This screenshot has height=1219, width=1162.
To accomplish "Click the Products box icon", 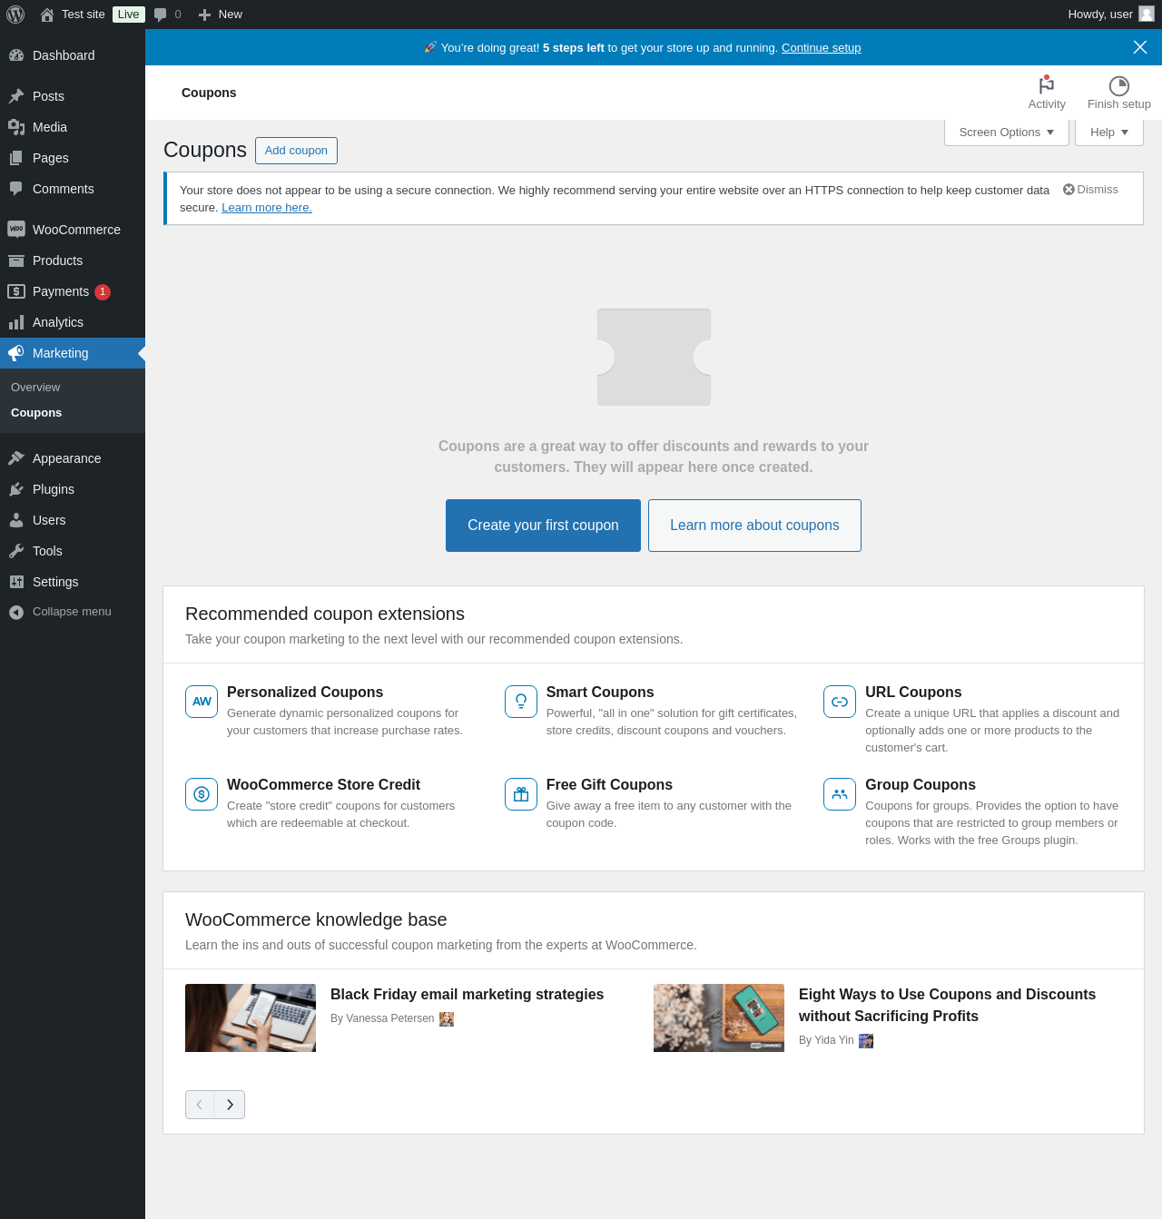I will coord(16,261).
